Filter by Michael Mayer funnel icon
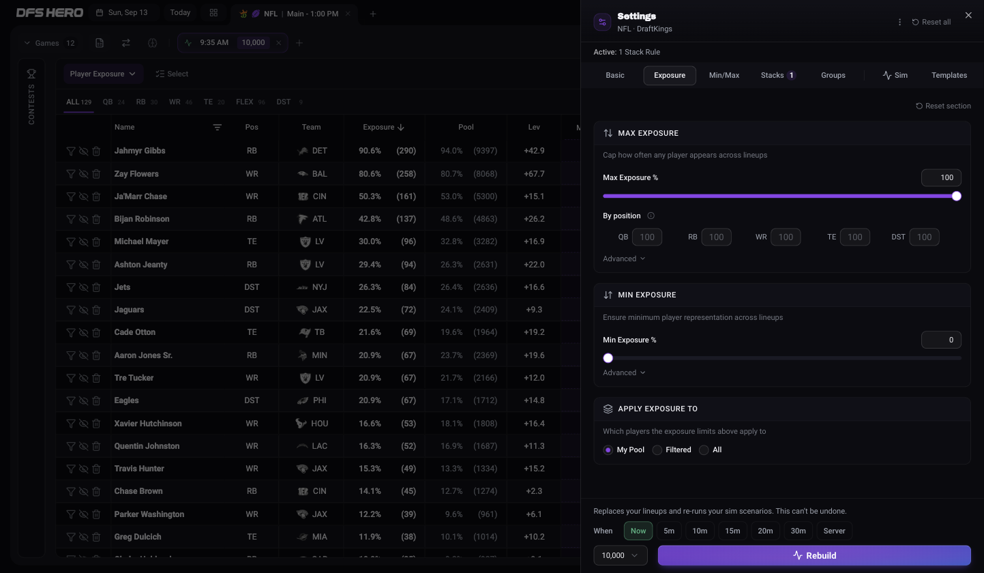The width and height of the screenshot is (984, 573). [x=71, y=241]
